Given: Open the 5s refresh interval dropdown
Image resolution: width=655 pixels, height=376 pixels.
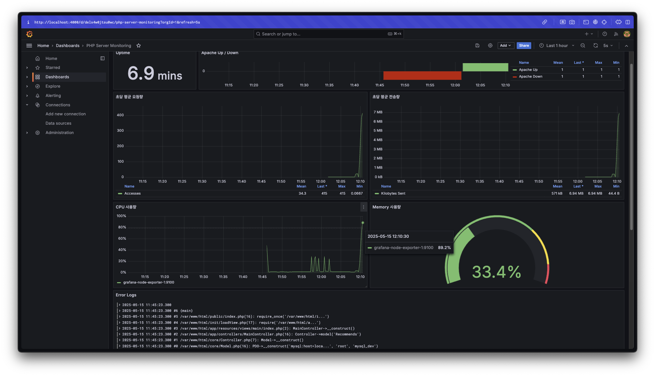Looking at the screenshot, I should click(608, 45).
